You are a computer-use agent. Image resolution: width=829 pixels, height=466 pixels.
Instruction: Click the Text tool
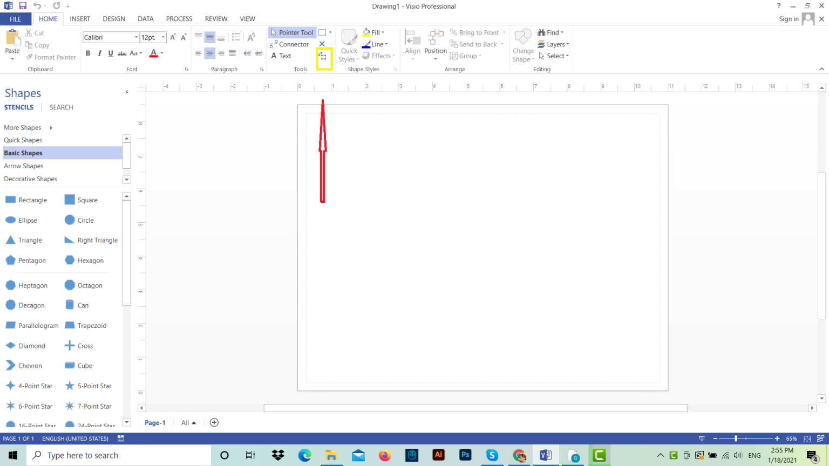[281, 56]
